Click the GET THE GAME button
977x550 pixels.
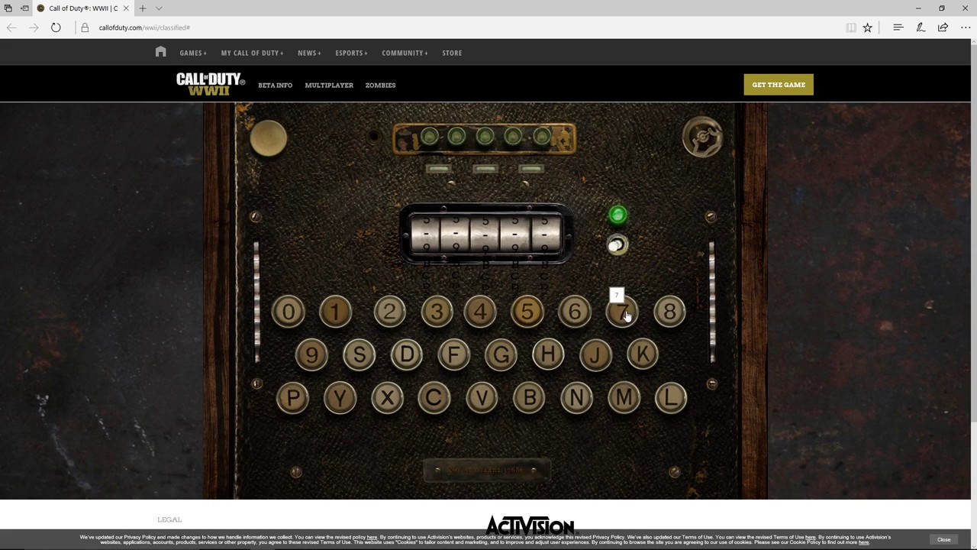[x=779, y=85]
